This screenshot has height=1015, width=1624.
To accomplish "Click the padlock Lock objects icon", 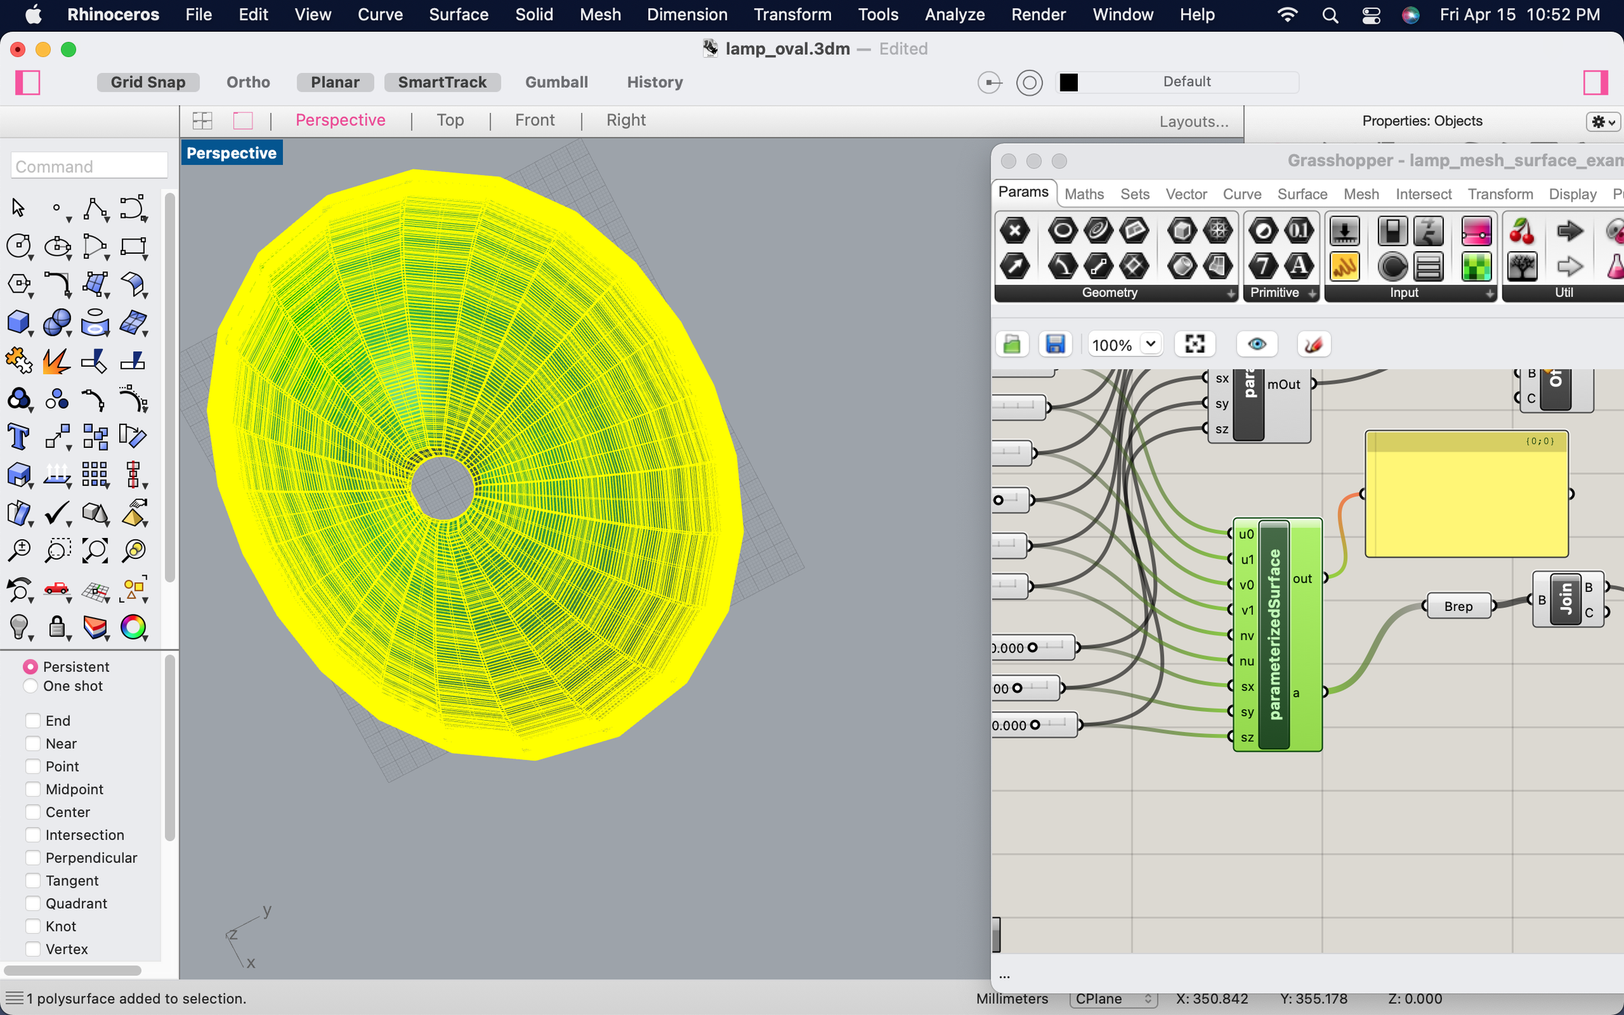I will (58, 627).
